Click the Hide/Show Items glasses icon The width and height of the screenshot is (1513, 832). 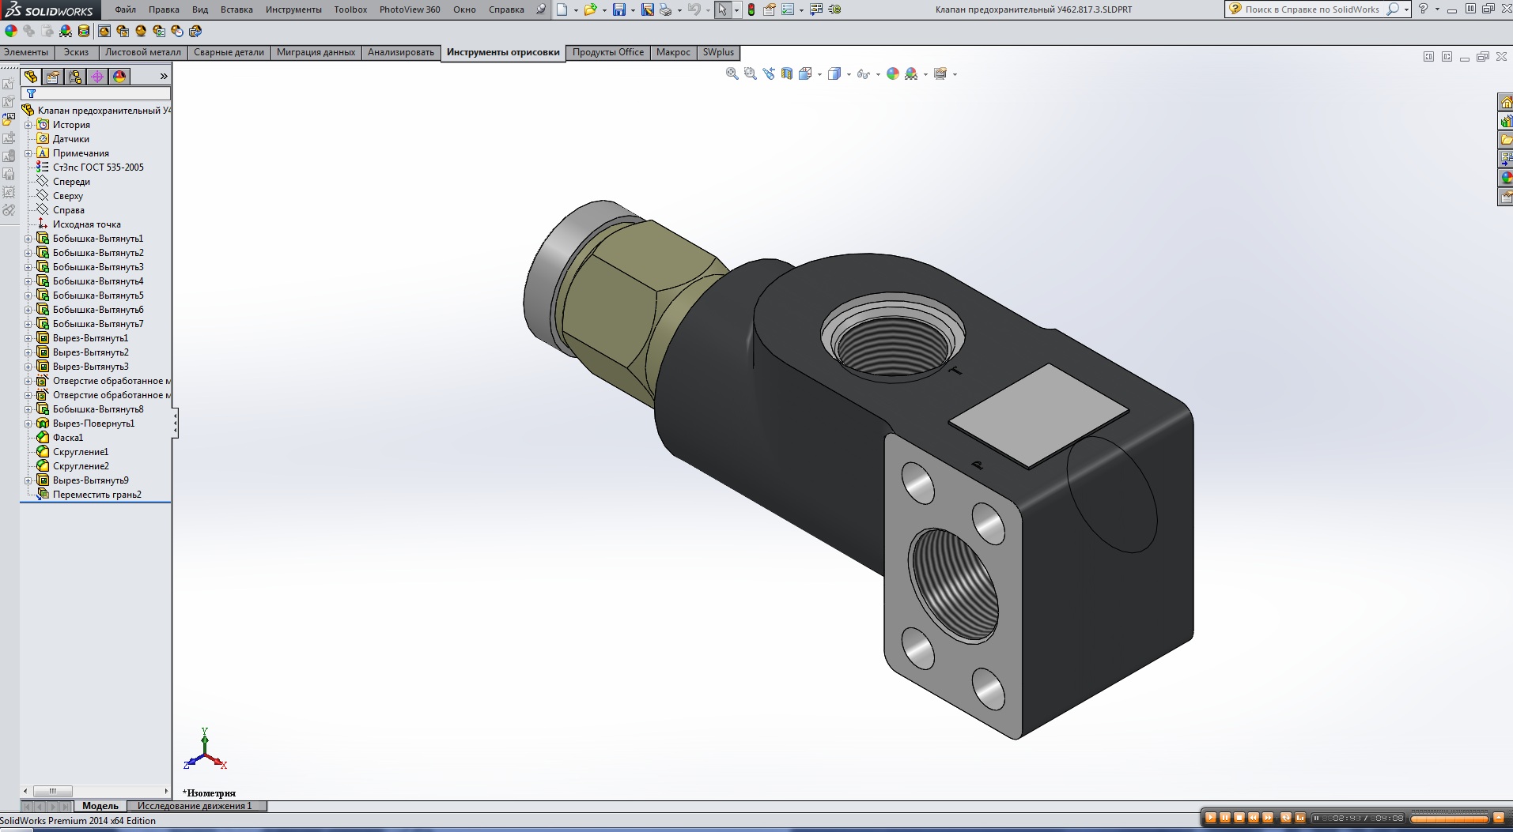point(863,73)
